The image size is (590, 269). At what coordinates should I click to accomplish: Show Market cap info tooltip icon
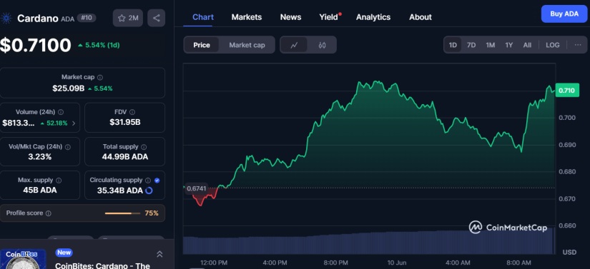(x=100, y=77)
